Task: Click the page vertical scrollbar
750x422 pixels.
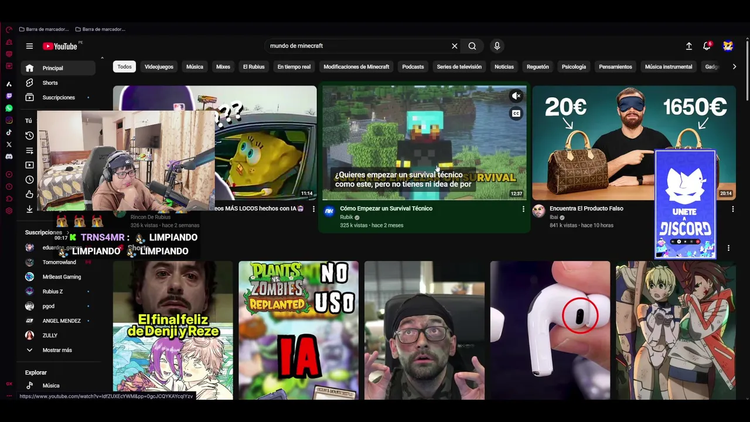Action: (x=747, y=70)
